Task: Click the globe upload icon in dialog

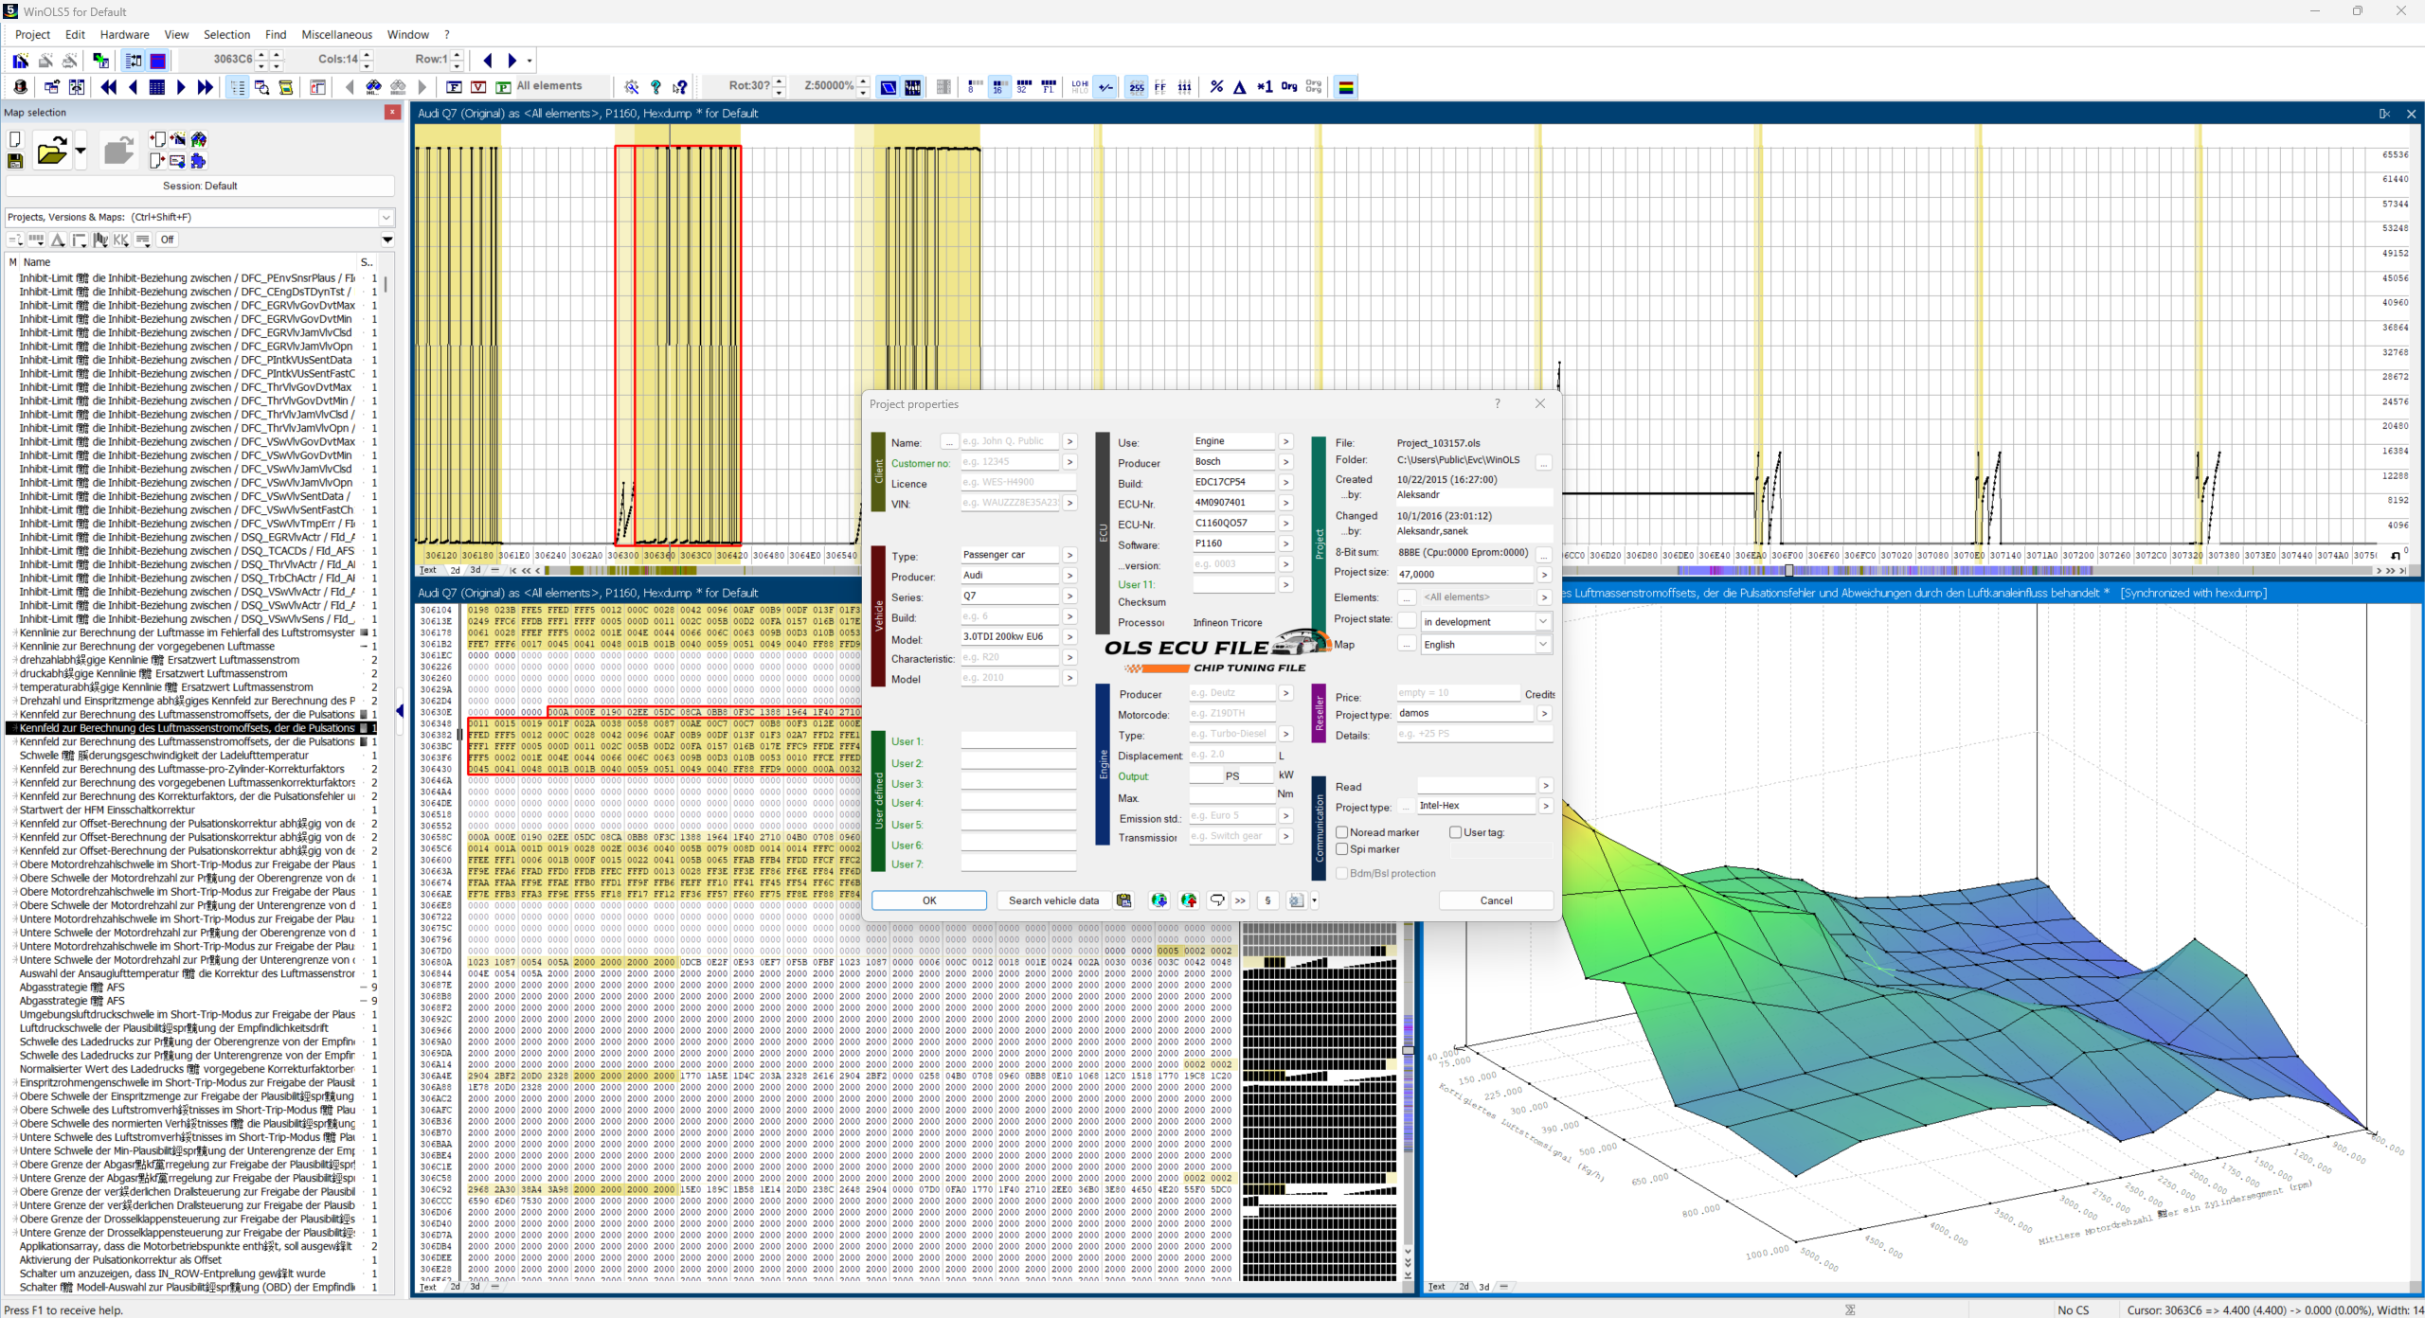Action: click(1189, 900)
